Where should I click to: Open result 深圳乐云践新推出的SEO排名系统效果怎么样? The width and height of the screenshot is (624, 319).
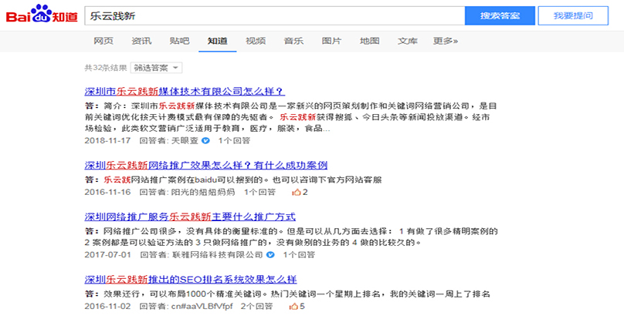[191, 279]
